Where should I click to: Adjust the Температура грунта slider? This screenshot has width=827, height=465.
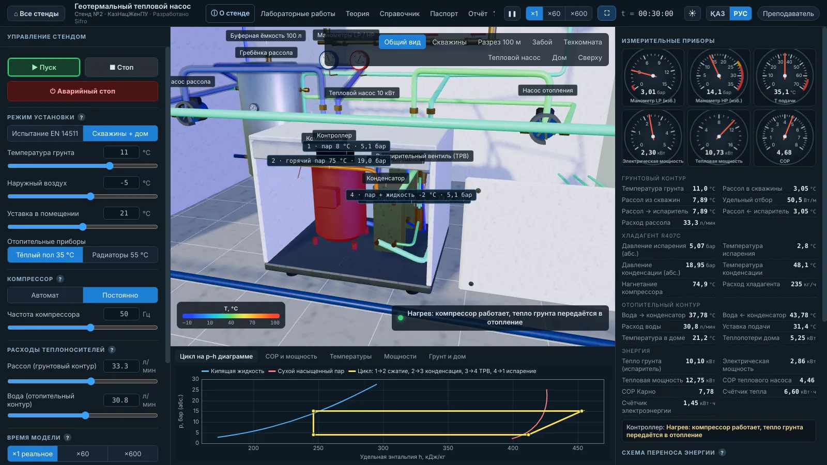(x=83, y=166)
